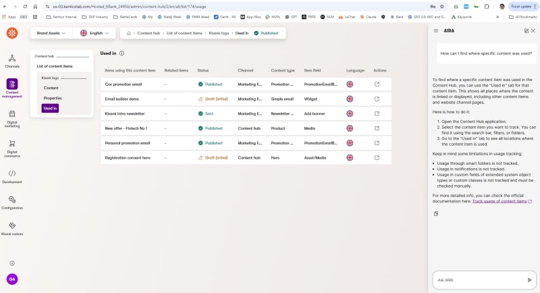The image size is (540, 293).
Task: Switch to the Content tab
Action: point(51,88)
